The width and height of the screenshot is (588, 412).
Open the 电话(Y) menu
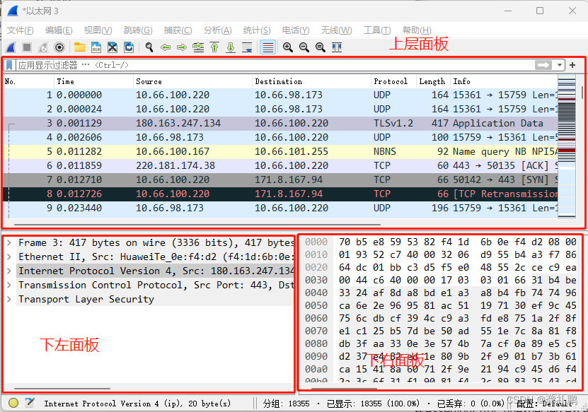pos(296,30)
